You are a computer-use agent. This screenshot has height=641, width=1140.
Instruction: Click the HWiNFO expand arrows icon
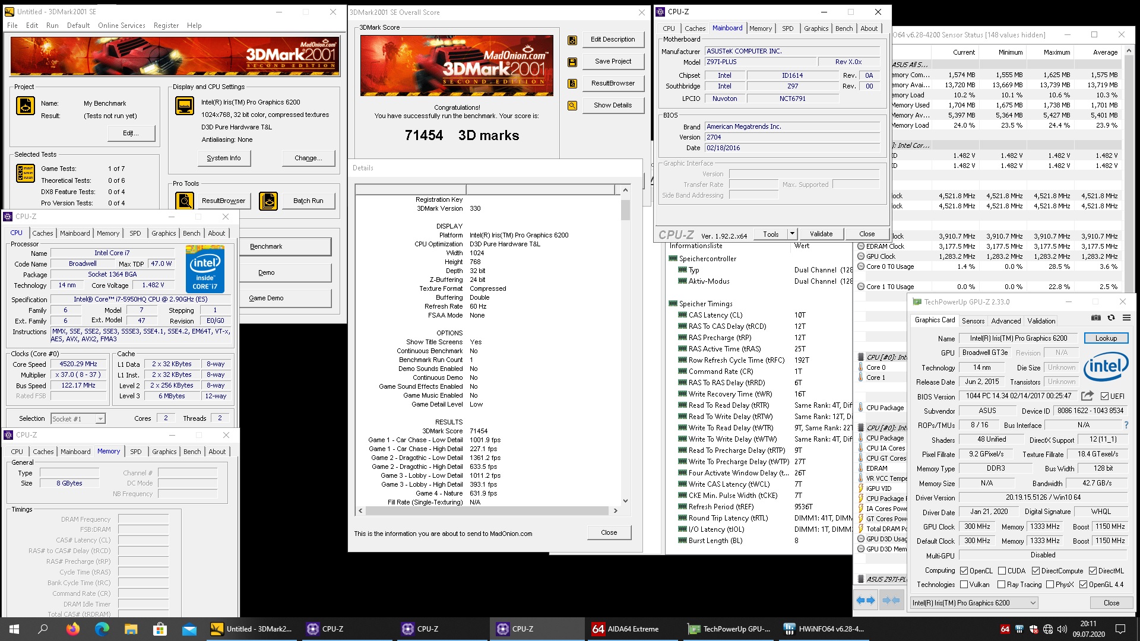(x=866, y=600)
